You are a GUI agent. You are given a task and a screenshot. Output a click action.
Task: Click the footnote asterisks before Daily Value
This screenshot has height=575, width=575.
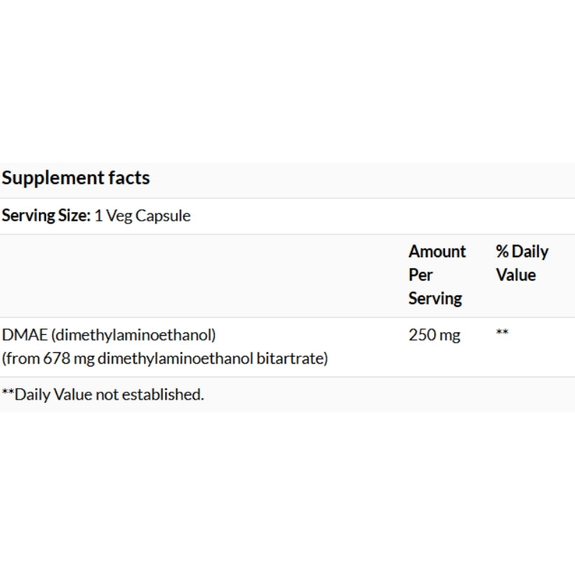pos(8,392)
